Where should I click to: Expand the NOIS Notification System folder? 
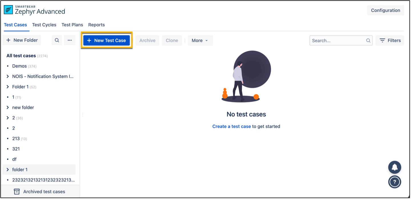(8, 76)
